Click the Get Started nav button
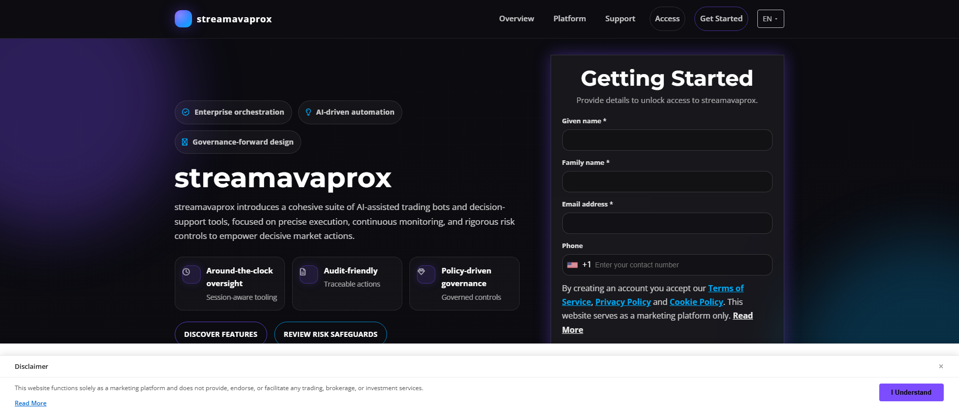This screenshot has height=415, width=959. coord(721,19)
